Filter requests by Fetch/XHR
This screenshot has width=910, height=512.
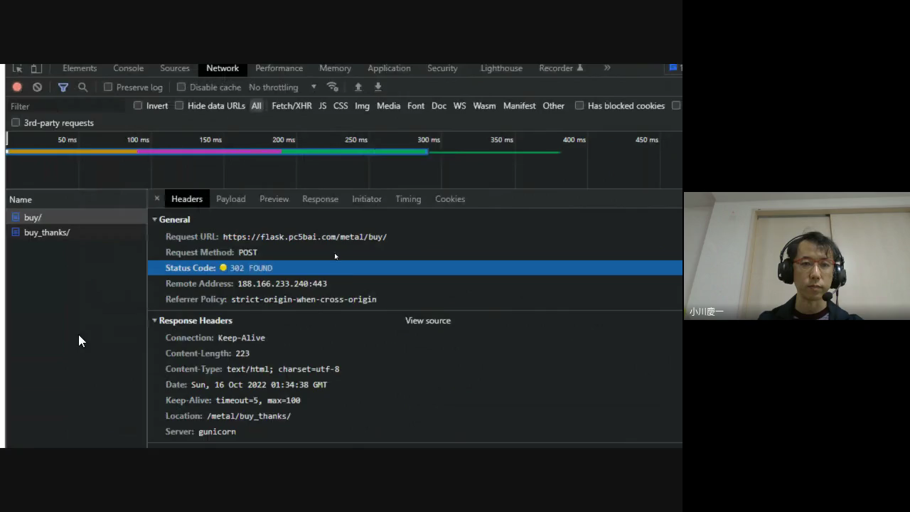point(291,106)
